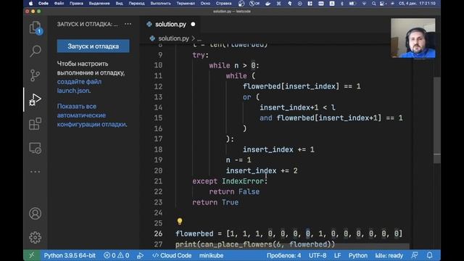This screenshot has width=464, height=261.
Task: Click kite: ready status item
Action: click(389, 255)
